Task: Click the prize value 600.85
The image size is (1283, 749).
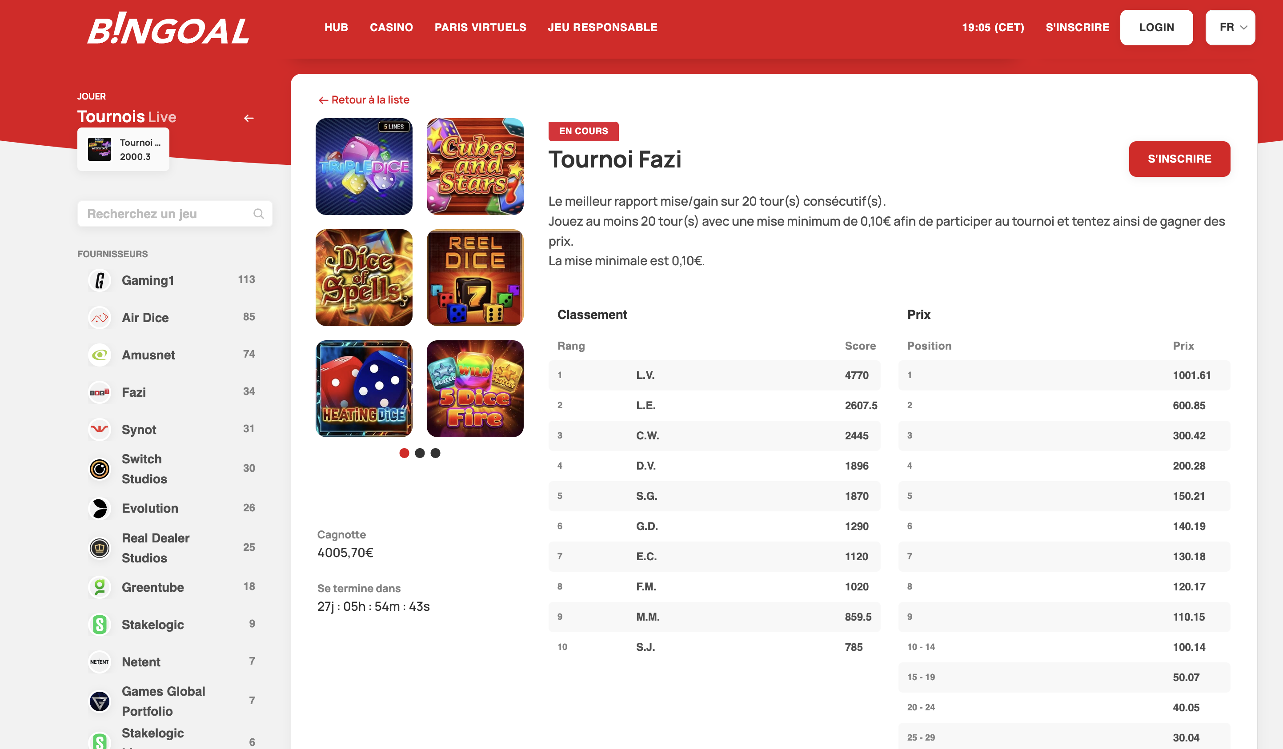Action: (x=1189, y=406)
